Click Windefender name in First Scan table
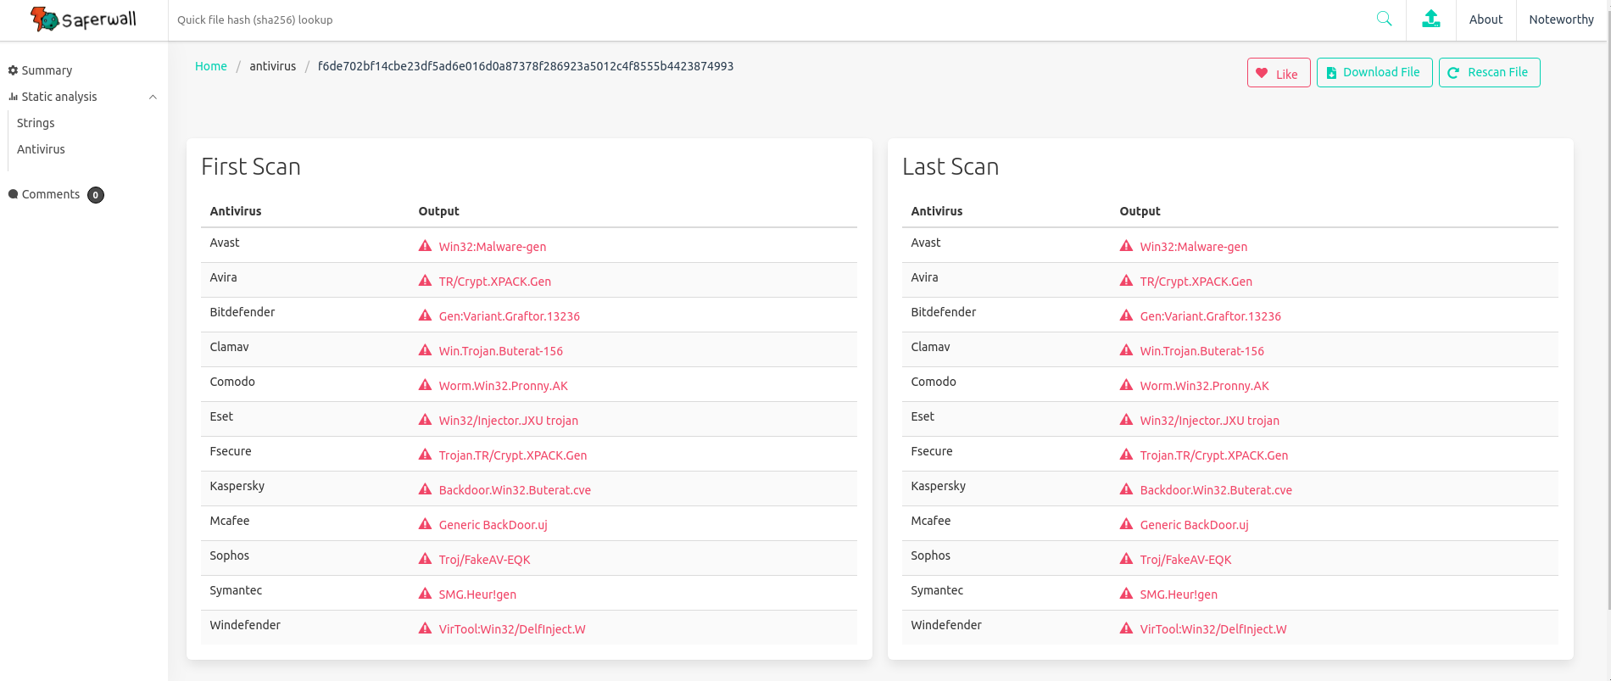Image resolution: width=1611 pixels, height=681 pixels. (245, 625)
